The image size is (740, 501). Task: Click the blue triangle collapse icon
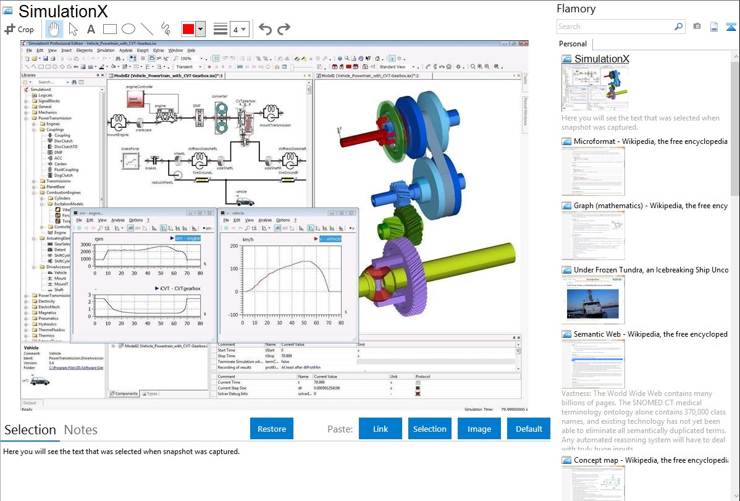tap(731, 27)
